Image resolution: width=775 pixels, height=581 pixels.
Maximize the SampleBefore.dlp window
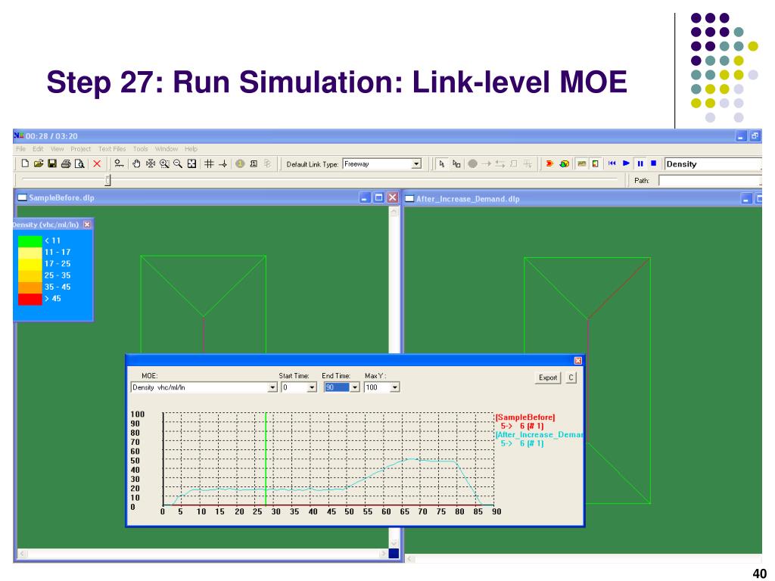click(378, 197)
